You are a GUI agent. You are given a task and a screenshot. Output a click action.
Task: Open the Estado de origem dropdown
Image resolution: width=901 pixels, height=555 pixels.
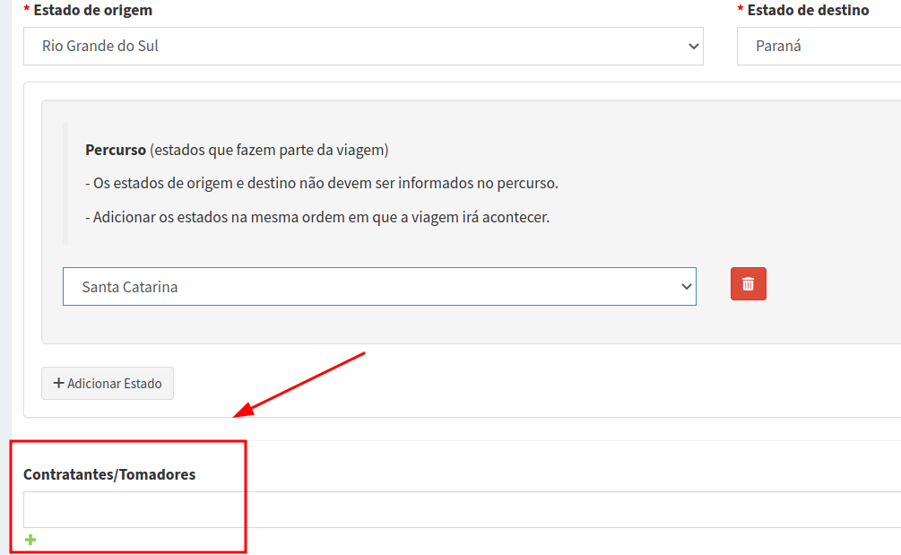tap(363, 46)
